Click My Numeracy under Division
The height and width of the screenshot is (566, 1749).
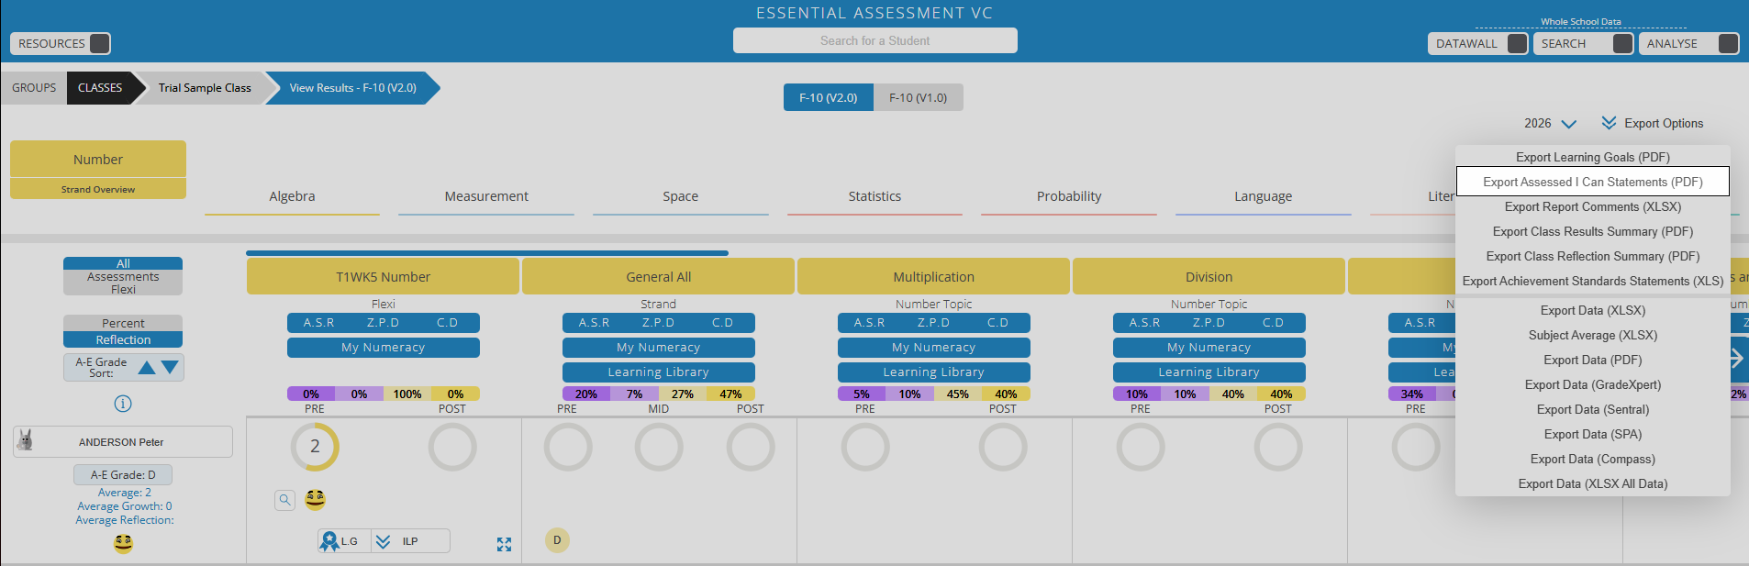coord(1209,348)
